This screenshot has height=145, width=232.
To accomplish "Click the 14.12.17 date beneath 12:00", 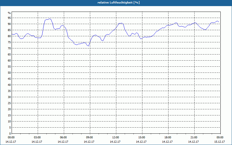I will 115,142.
